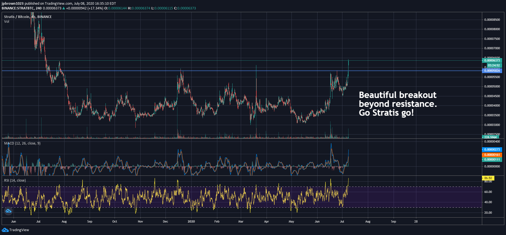Click the BINANCE:STRATBTC symbol in the header
This screenshot has height=235, width=506.
click(18, 8)
